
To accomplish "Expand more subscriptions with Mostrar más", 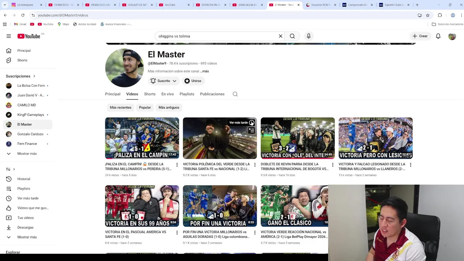I will (x=27, y=154).
